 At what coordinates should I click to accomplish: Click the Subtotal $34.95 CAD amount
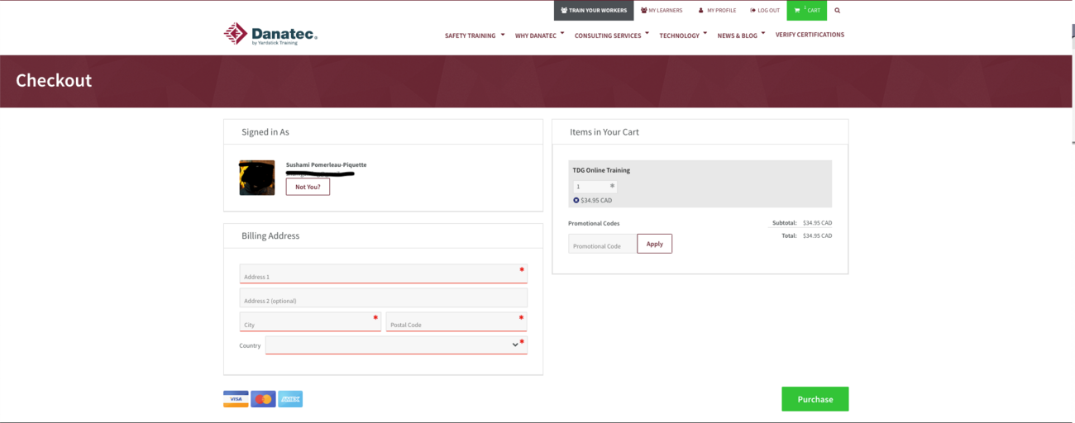click(817, 223)
